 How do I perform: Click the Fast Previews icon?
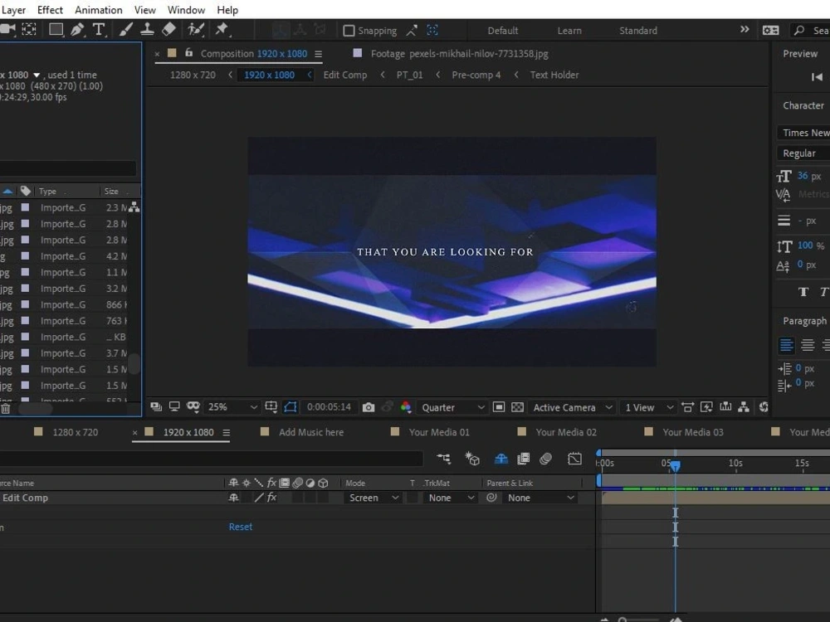[706, 406]
